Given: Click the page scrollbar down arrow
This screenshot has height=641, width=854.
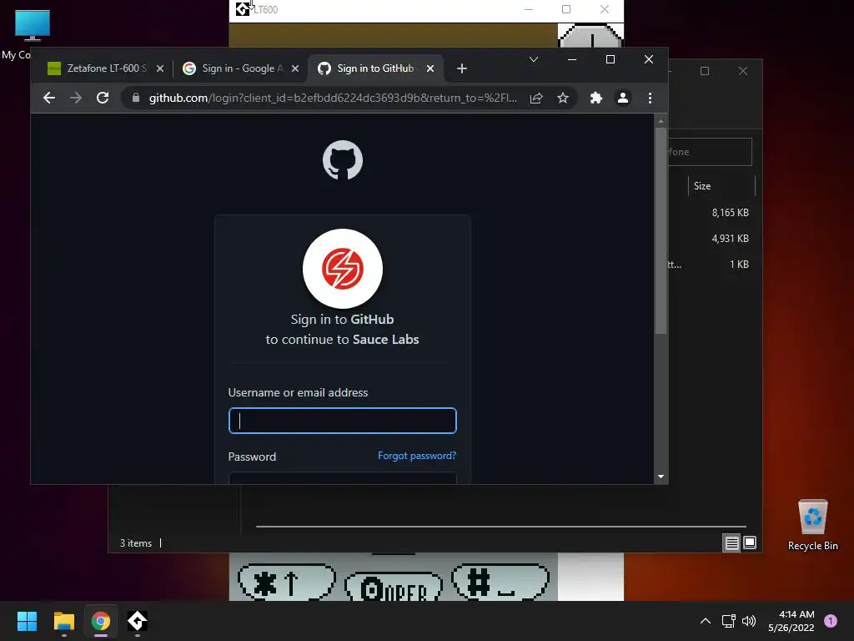Looking at the screenshot, I should pyautogui.click(x=661, y=477).
